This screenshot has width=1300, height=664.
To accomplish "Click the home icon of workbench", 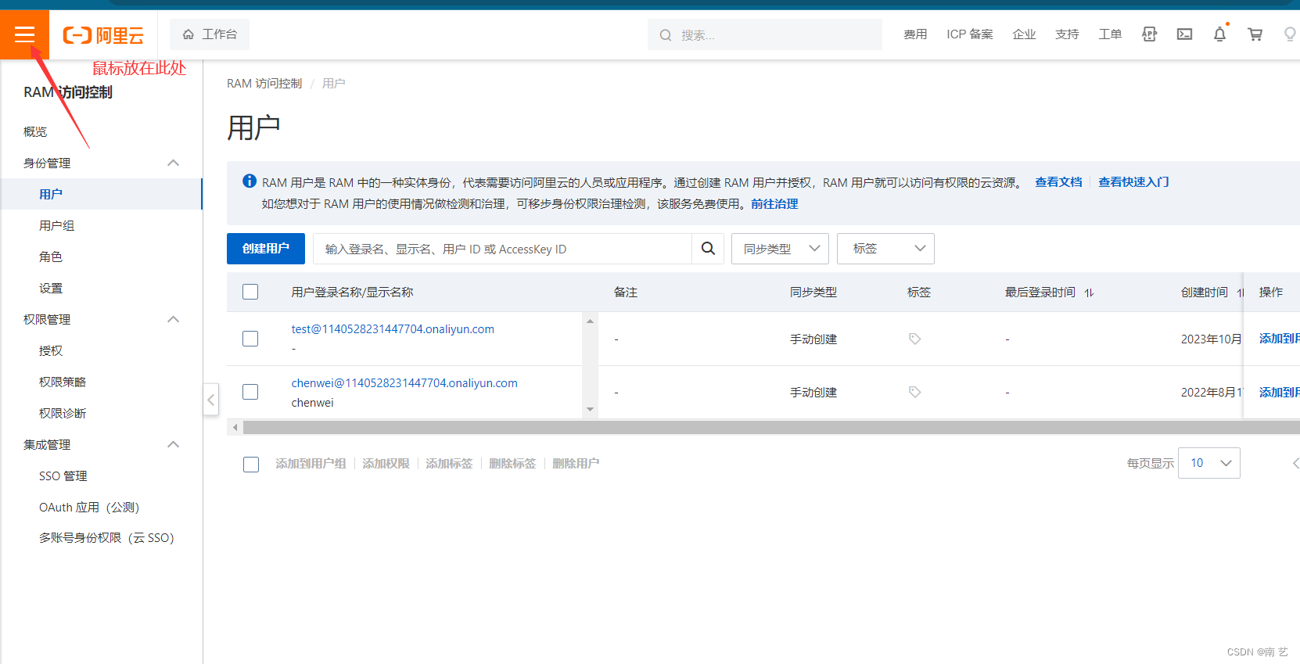I will click(189, 34).
